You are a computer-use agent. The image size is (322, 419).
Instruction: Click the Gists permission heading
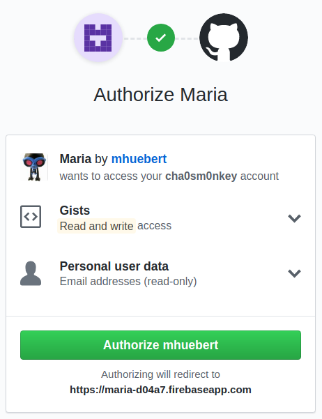tap(75, 211)
